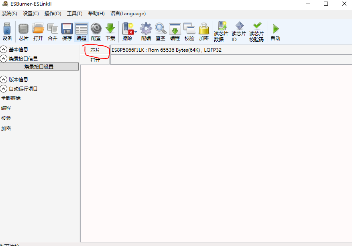Open the 工具(T) menu

tap(75, 14)
